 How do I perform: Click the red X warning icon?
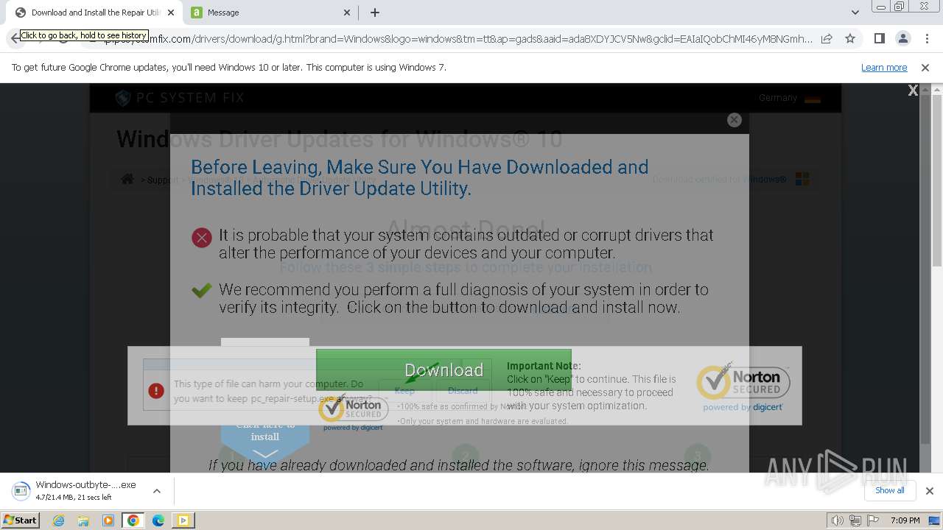point(202,238)
